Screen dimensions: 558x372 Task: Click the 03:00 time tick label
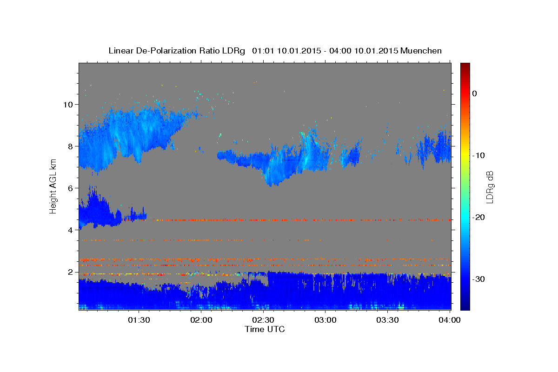325,320
